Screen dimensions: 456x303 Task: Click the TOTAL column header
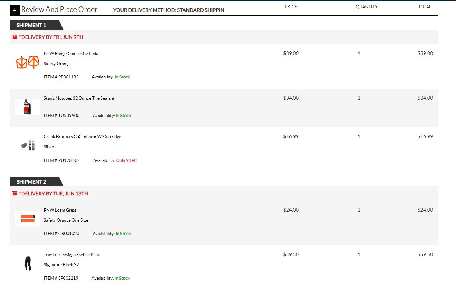point(425,7)
